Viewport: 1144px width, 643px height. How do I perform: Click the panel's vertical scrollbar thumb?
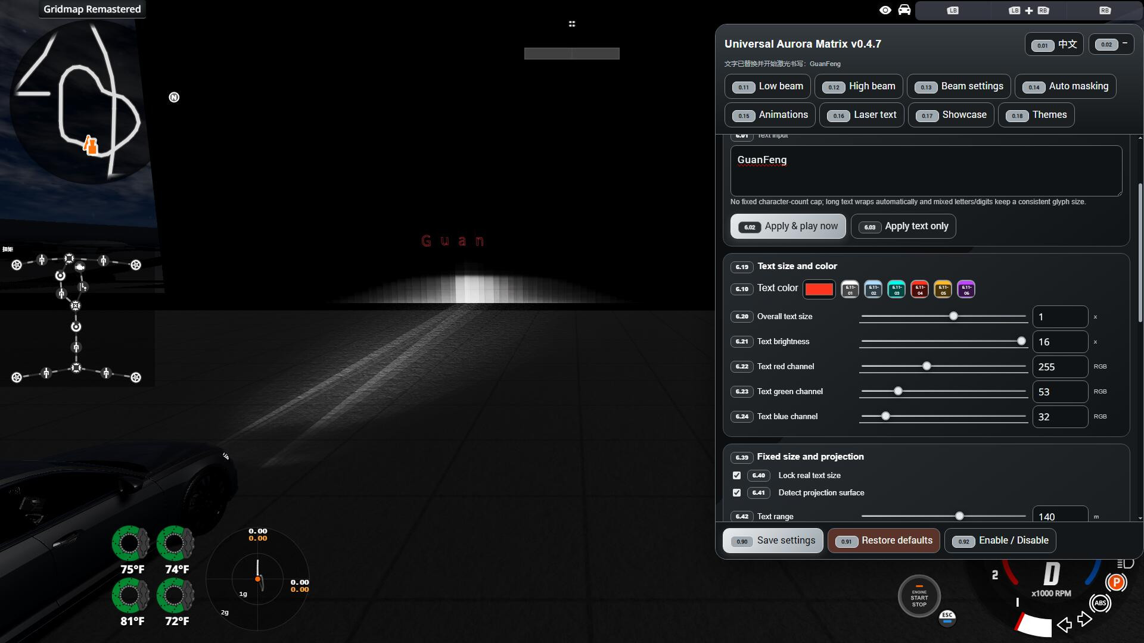[1140, 253]
